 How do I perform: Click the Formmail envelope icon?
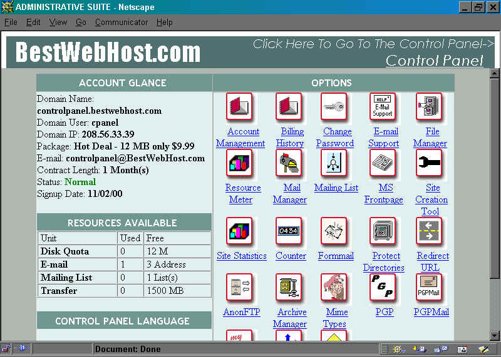click(x=334, y=231)
